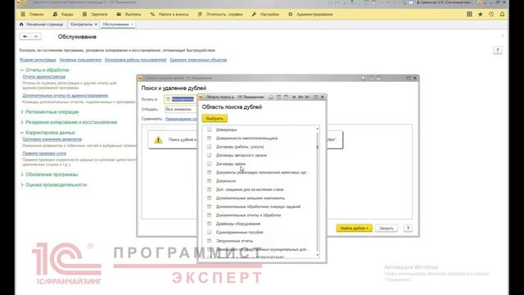
Task: Open Удаление помеченных объектов link
Action: pyautogui.click(x=198, y=60)
